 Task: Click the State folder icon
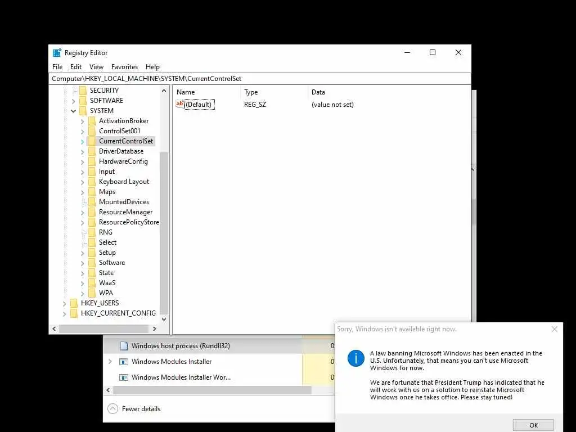(x=92, y=273)
